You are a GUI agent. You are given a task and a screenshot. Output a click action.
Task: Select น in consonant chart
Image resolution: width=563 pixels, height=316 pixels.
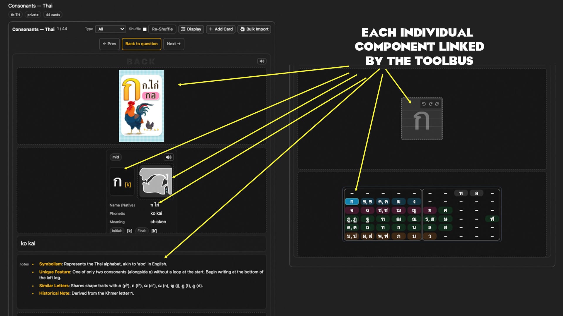[414, 227]
